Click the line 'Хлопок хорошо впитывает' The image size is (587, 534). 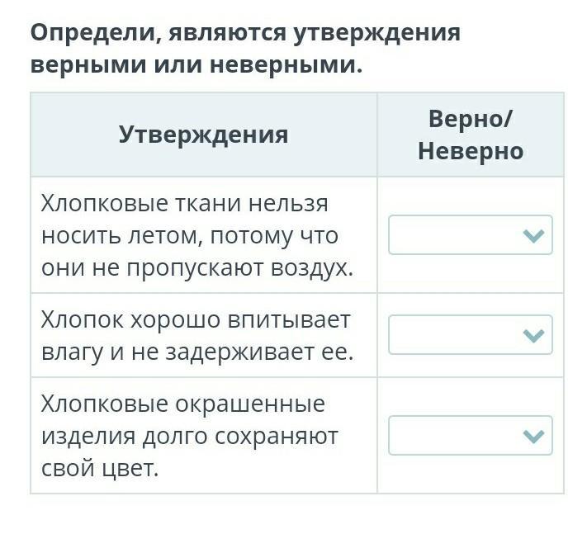tap(196, 320)
